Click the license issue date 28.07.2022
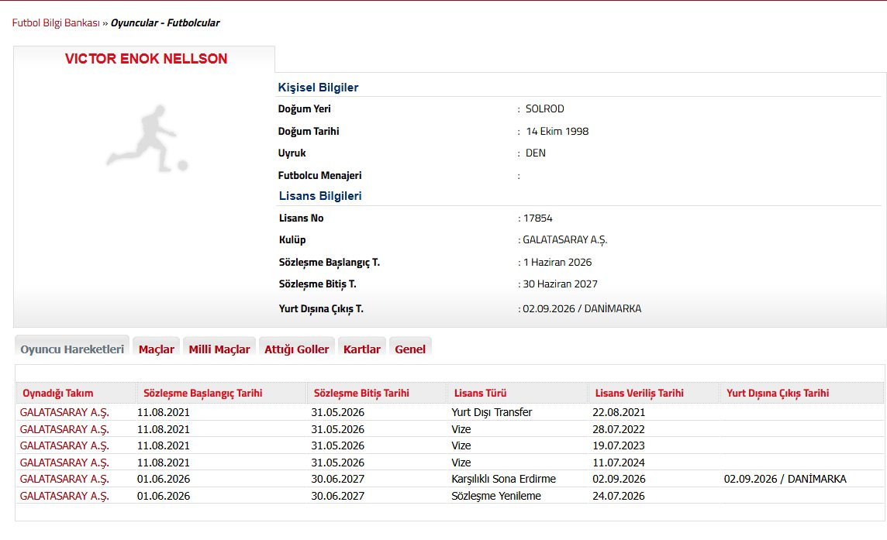This screenshot has height=540, width=887. (619, 429)
